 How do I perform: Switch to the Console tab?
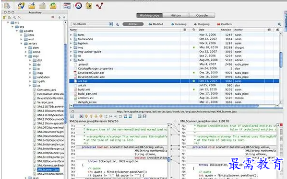[x=202, y=15]
